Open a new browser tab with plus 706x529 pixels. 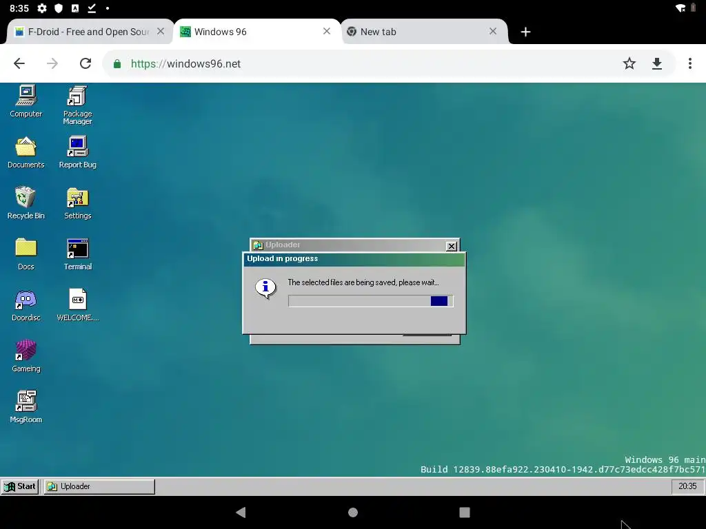(x=525, y=32)
